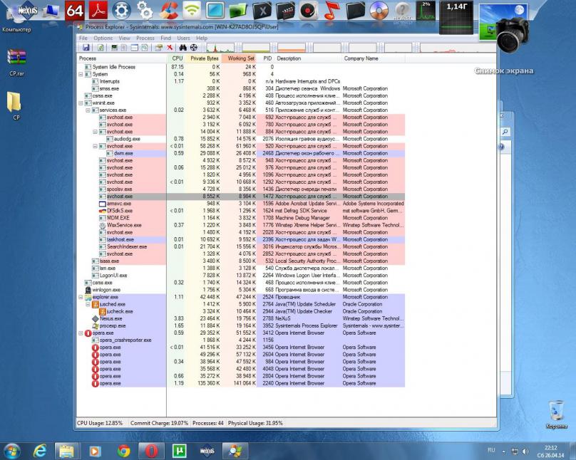This screenshot has height=460, width=576.
Task: Click the Wi-Fi icon in the dock
Action: pyautogui.click(x=191, y=11)
